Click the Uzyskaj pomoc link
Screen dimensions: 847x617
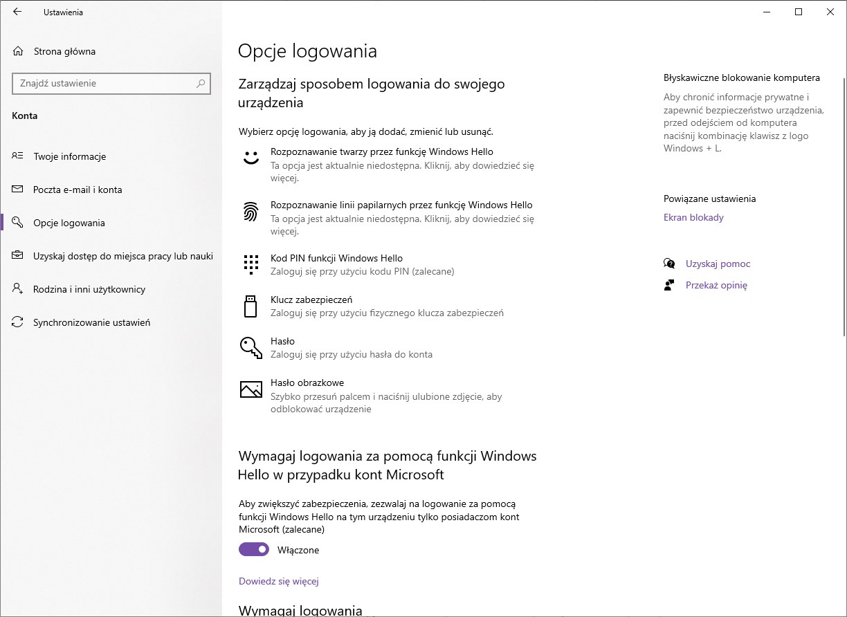(x=718, y=264)
